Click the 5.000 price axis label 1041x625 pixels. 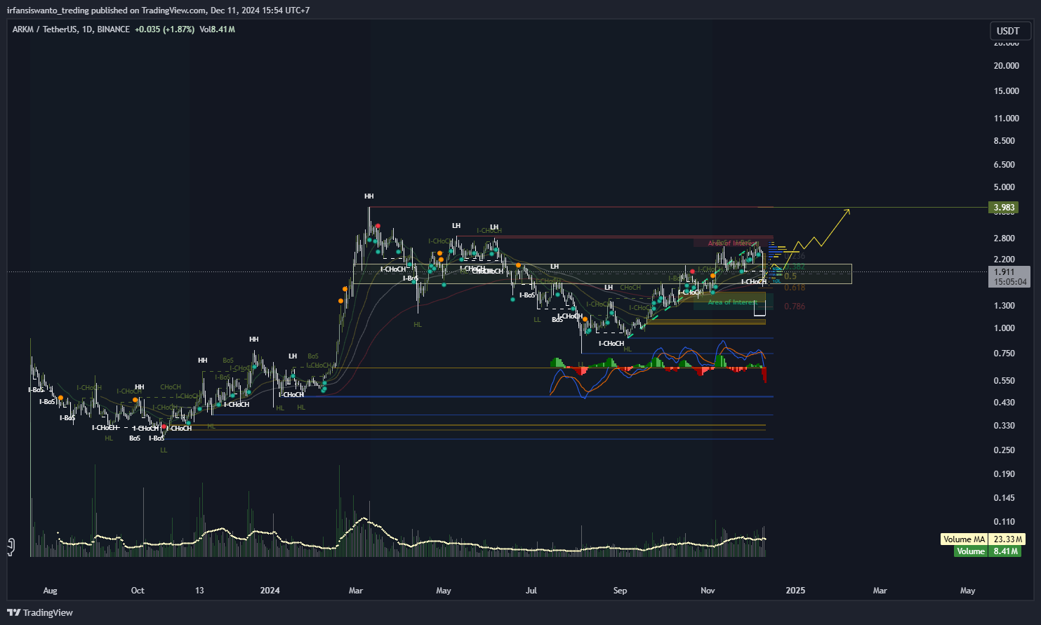pos(1004,187)
